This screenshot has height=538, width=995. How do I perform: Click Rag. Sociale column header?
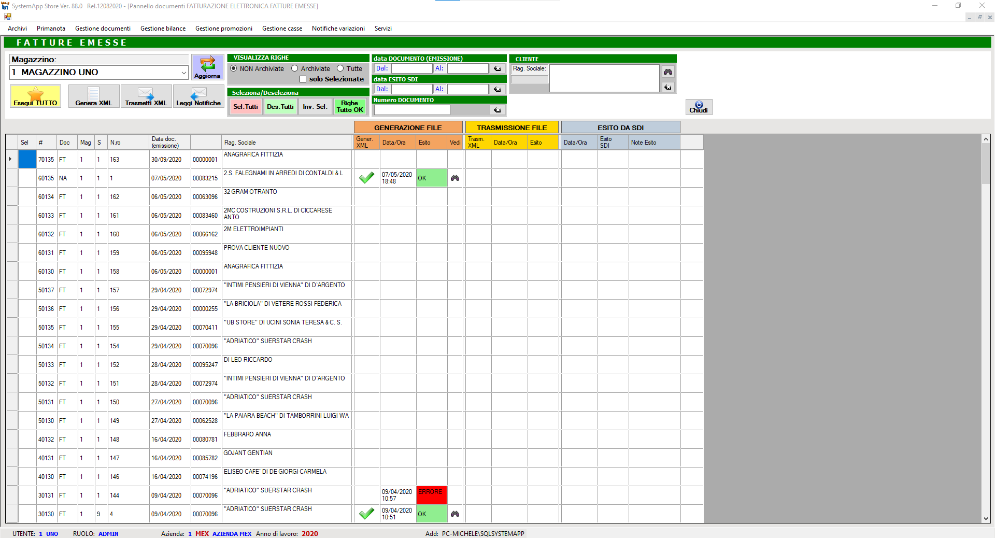tap(287, 143)
